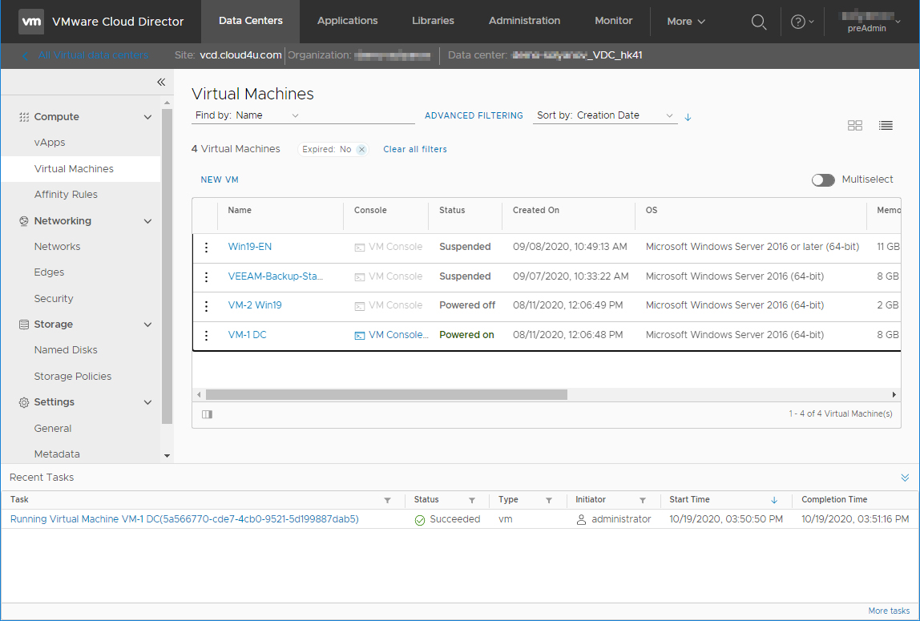Select the Data Centers tab
The height and width of the screenshot is (621, 920).
(251, 21)
